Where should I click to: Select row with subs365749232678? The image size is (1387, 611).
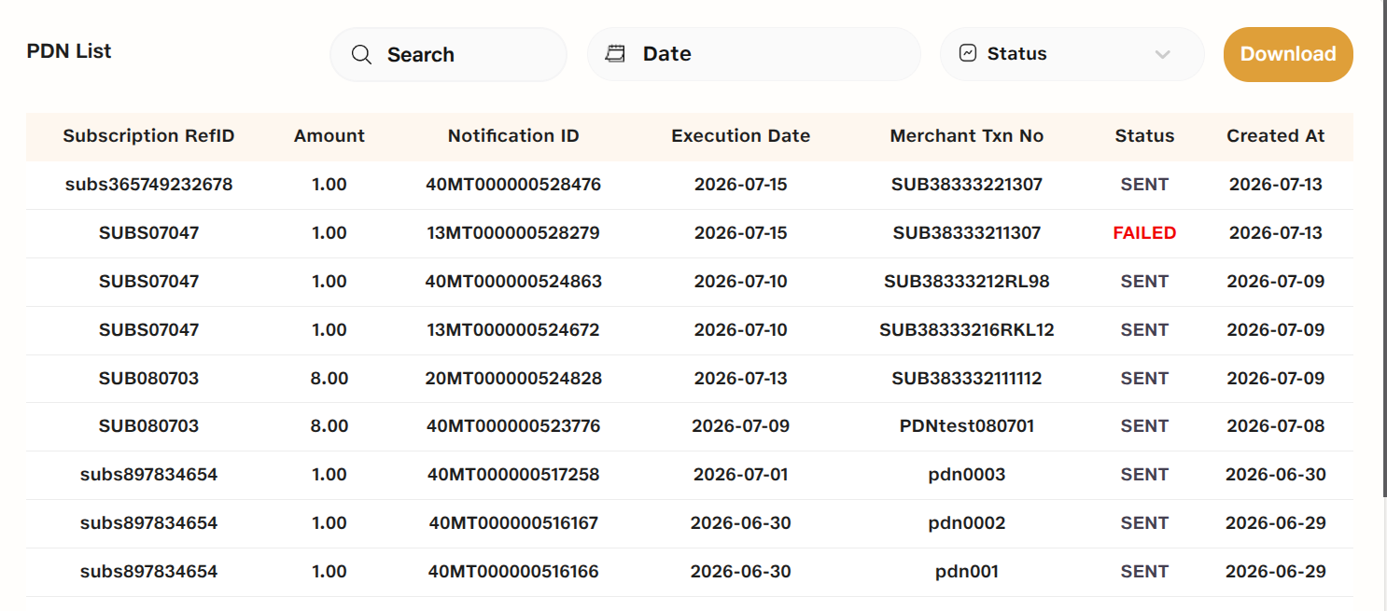[x=690, y=185]
